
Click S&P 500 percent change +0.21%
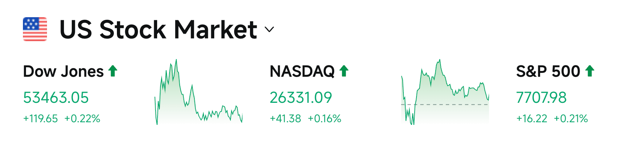tap(571, 119)
